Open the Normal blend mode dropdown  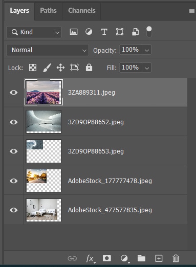(x=48, y=50)
